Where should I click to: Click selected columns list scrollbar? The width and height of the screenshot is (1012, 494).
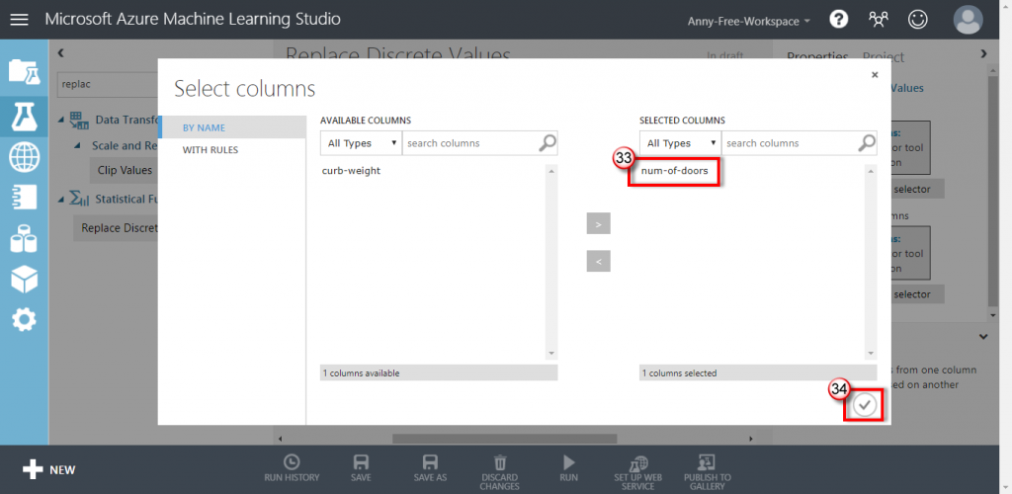(x=871, y=262)
